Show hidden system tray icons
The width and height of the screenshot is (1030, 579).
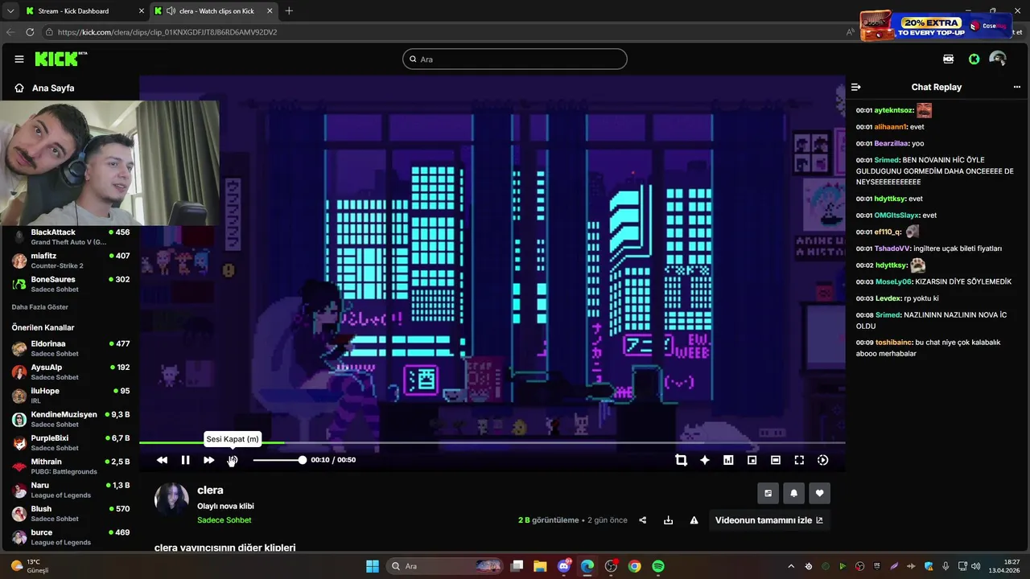(x=791, y=566)
